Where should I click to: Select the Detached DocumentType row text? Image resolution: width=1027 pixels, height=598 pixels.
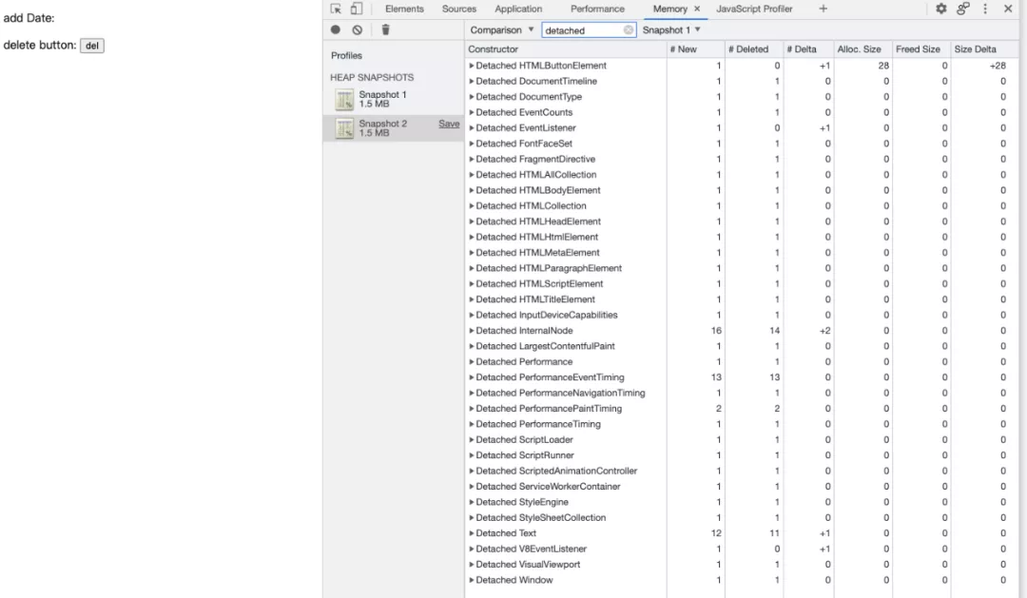(529, 97)
